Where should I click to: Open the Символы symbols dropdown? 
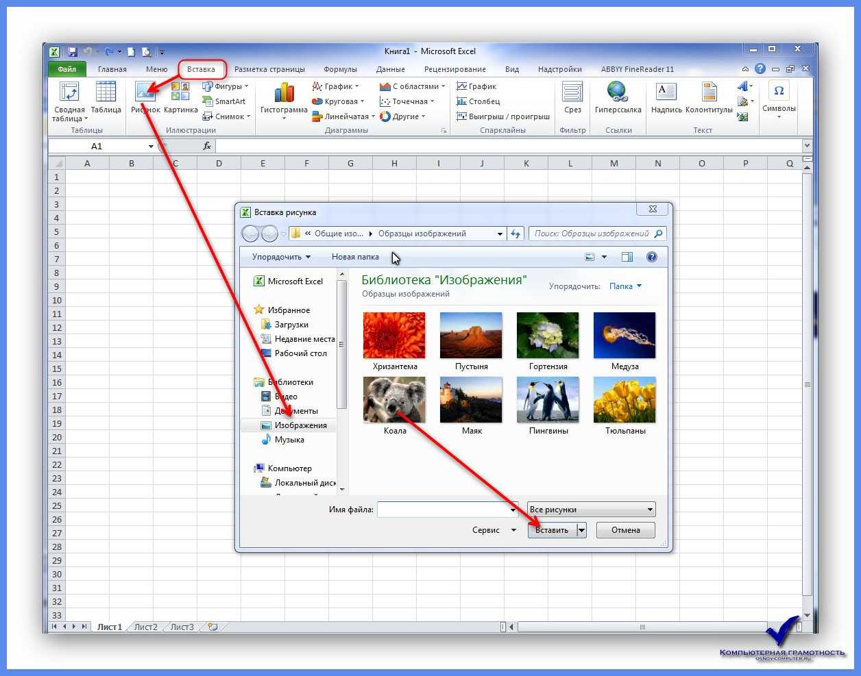tap(779, 99)
